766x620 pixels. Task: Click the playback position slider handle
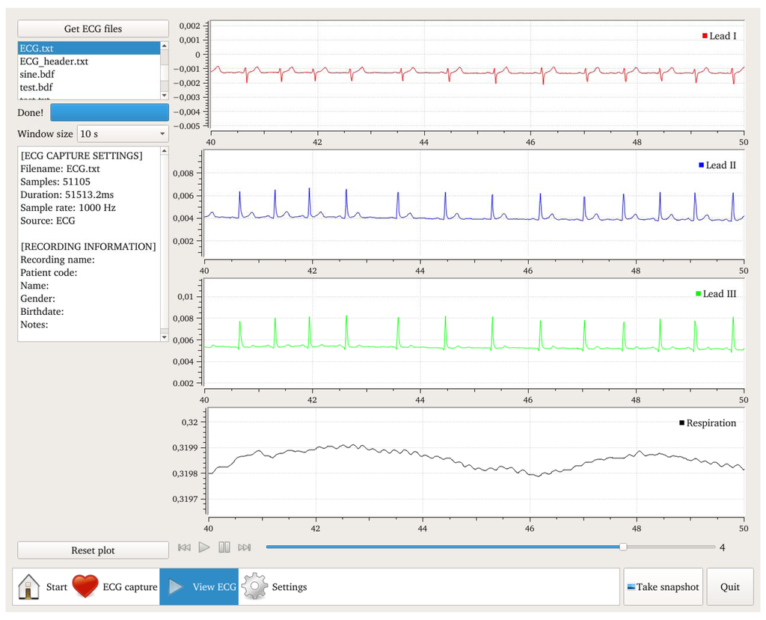623,547
